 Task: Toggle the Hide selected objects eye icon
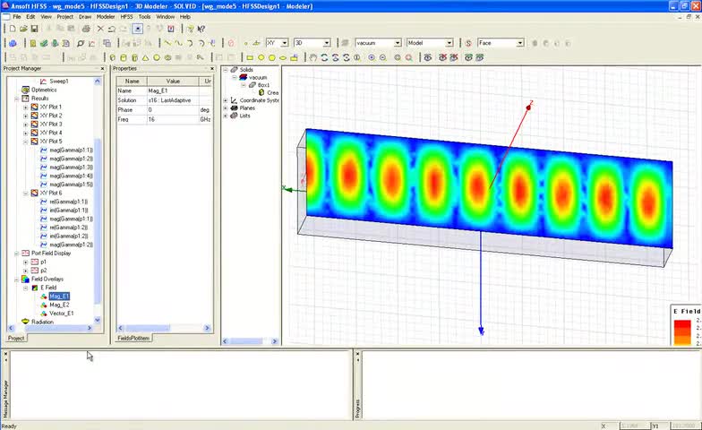tap(442, 57)
